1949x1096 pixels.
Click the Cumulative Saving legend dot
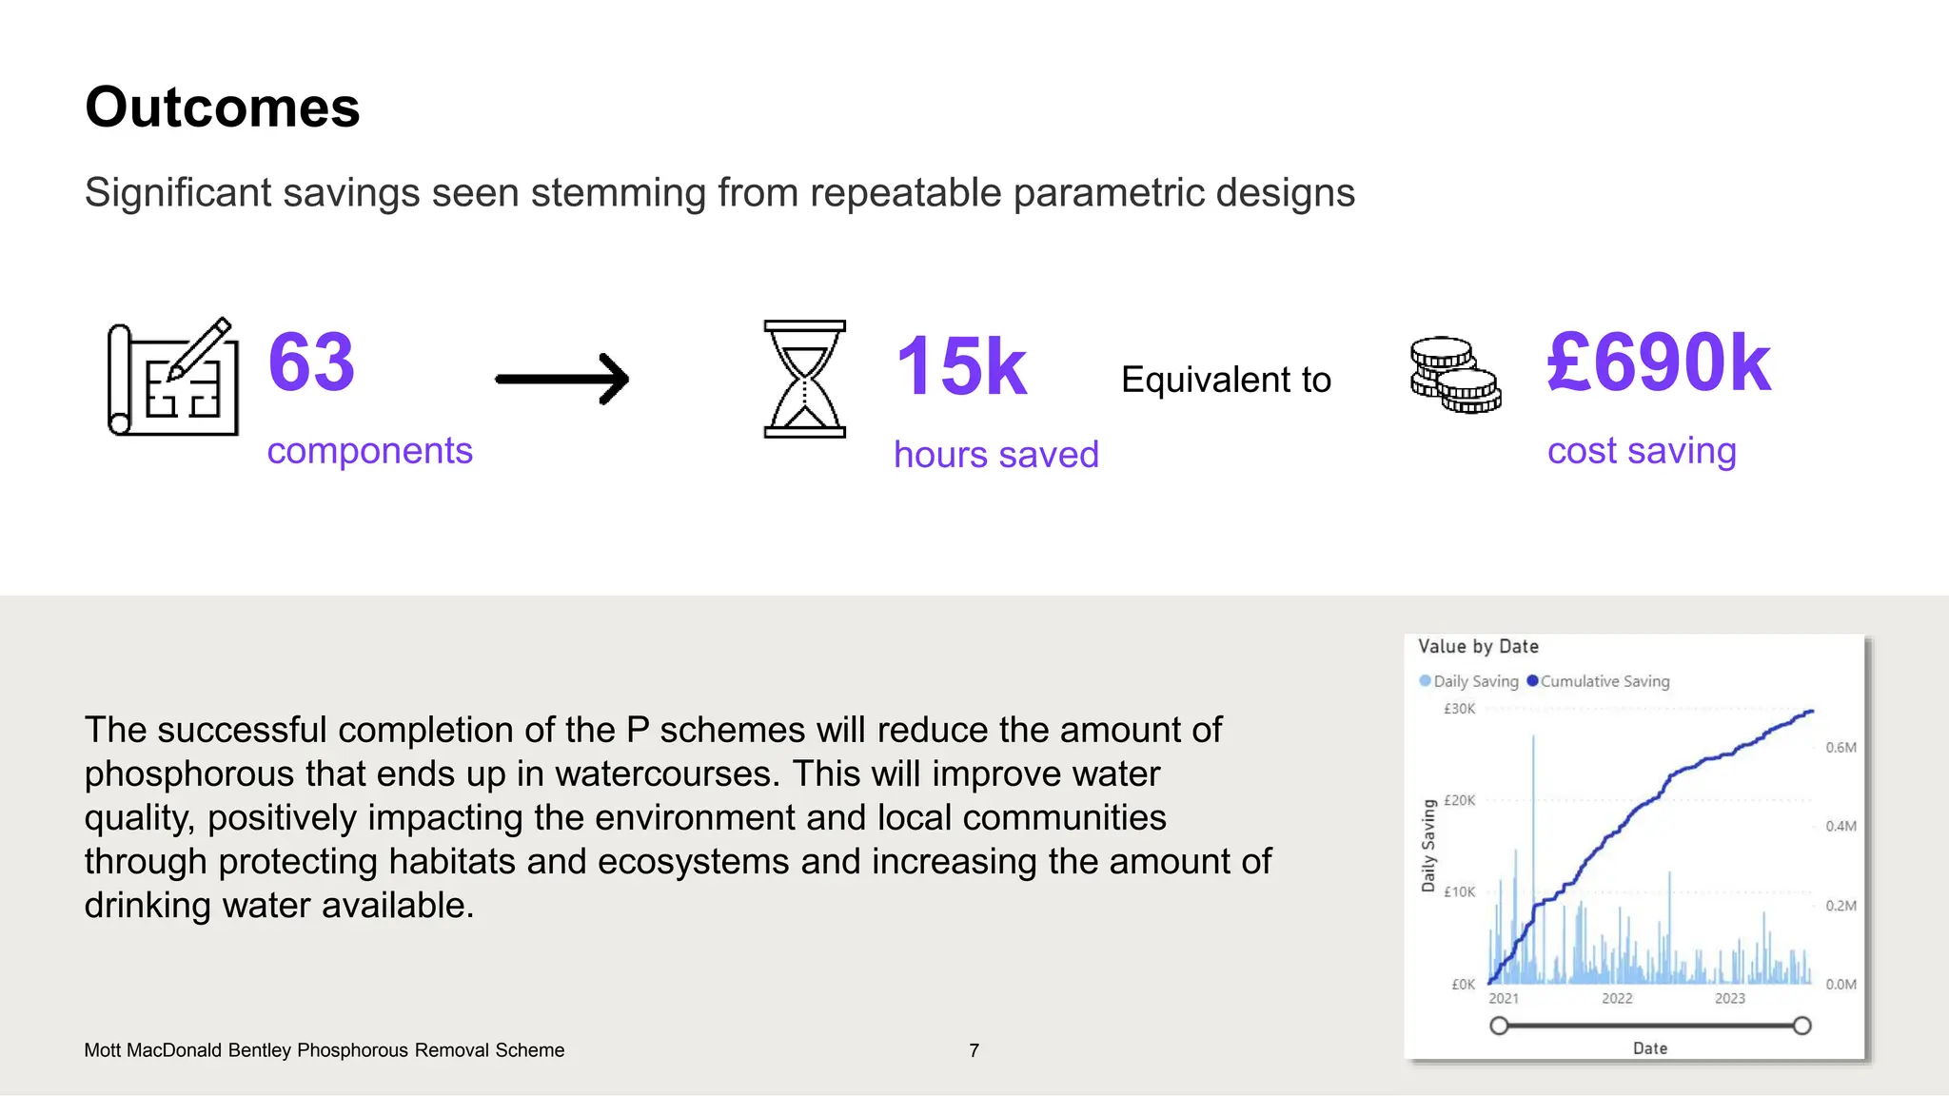(x=1532, y=681)
